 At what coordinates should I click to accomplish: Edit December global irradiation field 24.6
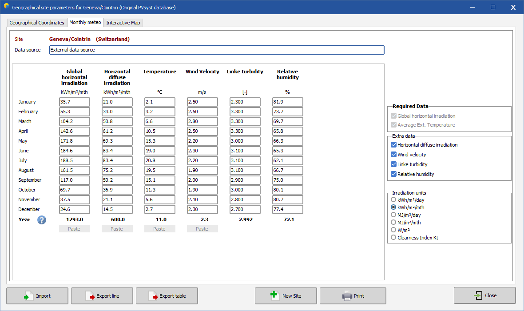coord(75,209)
